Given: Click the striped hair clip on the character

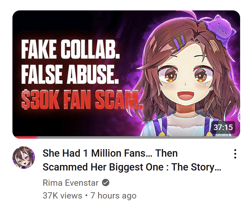Looking at the screenshot, I should [179, 42].
